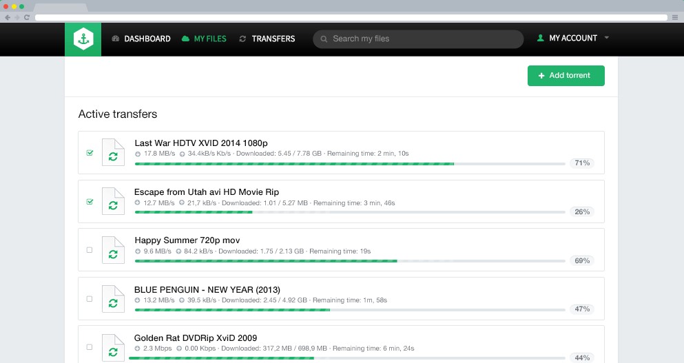Open Last War HDTV XVID 2014 1080p title

click(x=201, y=143)
